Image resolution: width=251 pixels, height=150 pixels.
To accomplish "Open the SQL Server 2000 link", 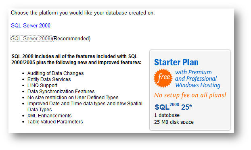I will (31, 25).
